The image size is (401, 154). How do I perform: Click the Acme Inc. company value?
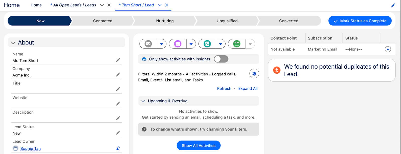[22, 75]
